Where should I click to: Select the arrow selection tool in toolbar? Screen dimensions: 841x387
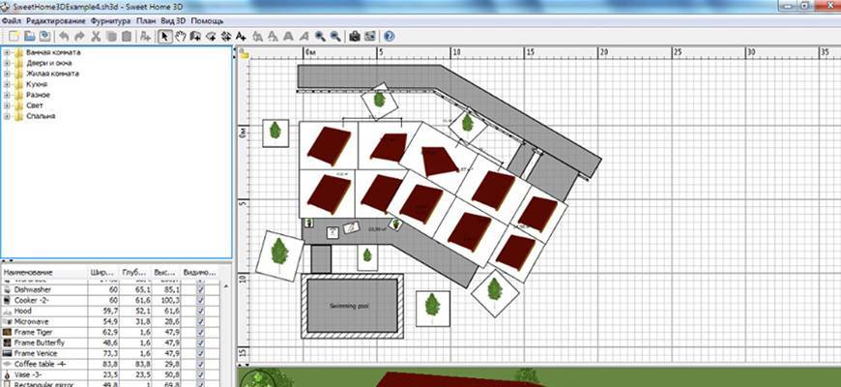click(164, 36)
